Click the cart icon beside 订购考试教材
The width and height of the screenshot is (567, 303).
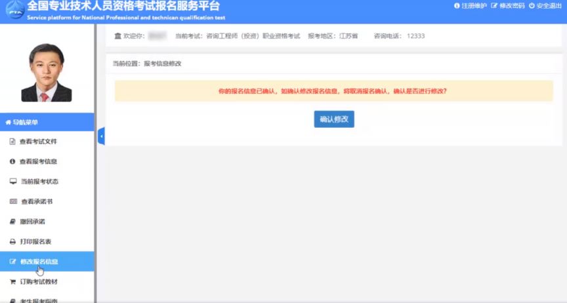(x=12, y=281)
